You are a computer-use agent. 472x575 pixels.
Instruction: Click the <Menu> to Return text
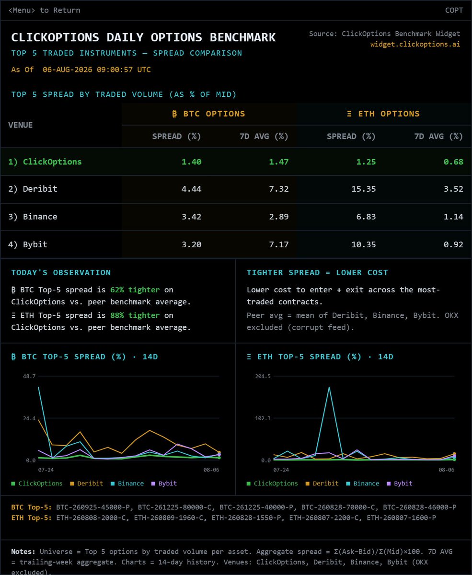pyautogui.click(x=45, y=10)
